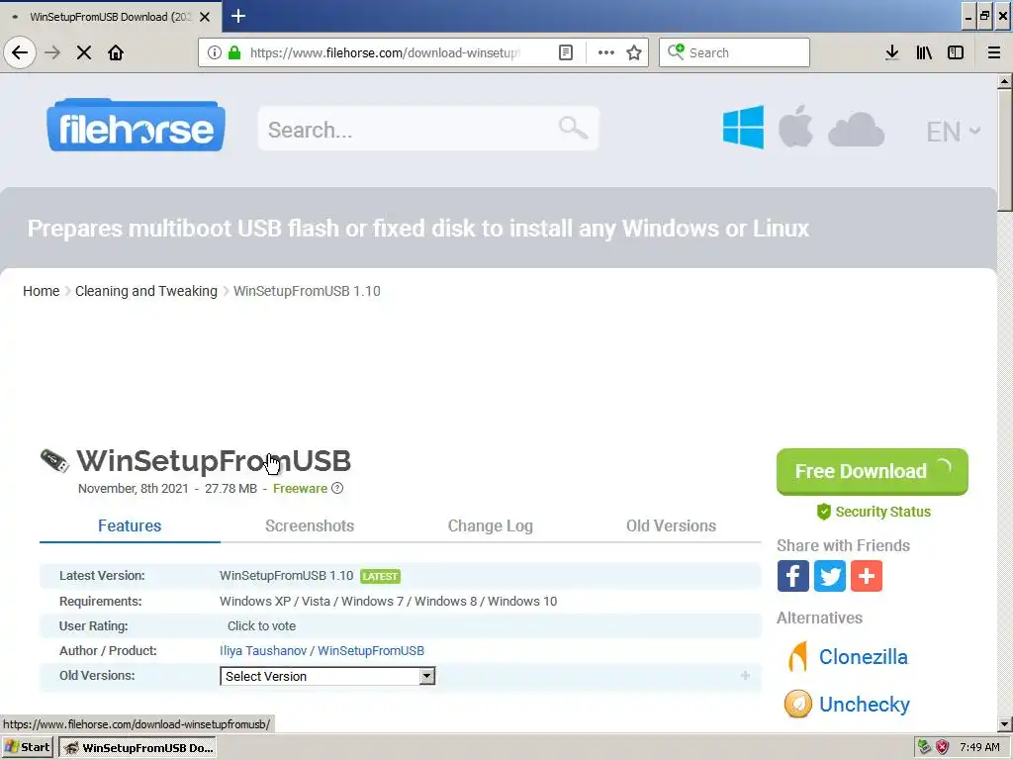Choose Mac software platform icon
Viewport: 1013px width, 760px height.
(x=795, y=126)
